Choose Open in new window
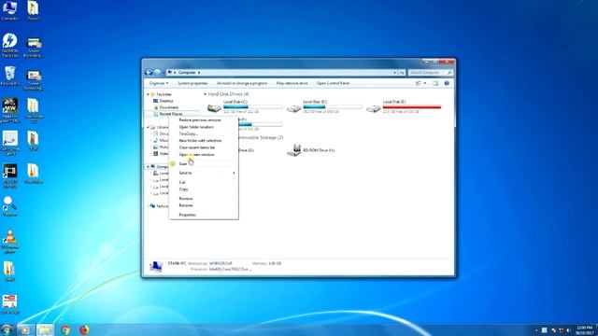The image size is (598, 336). [204, 155]
